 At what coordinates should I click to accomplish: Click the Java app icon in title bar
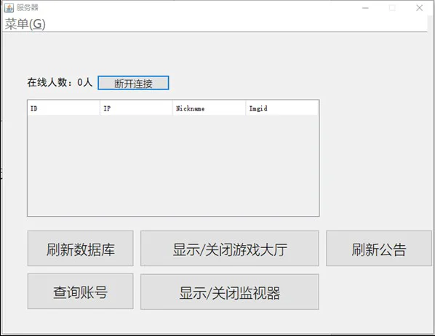(9, 8)
